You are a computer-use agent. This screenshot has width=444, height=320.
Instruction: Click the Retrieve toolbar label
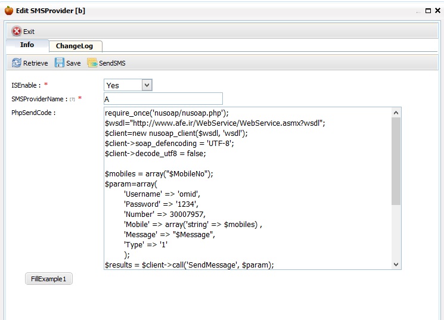pos(35,63)
